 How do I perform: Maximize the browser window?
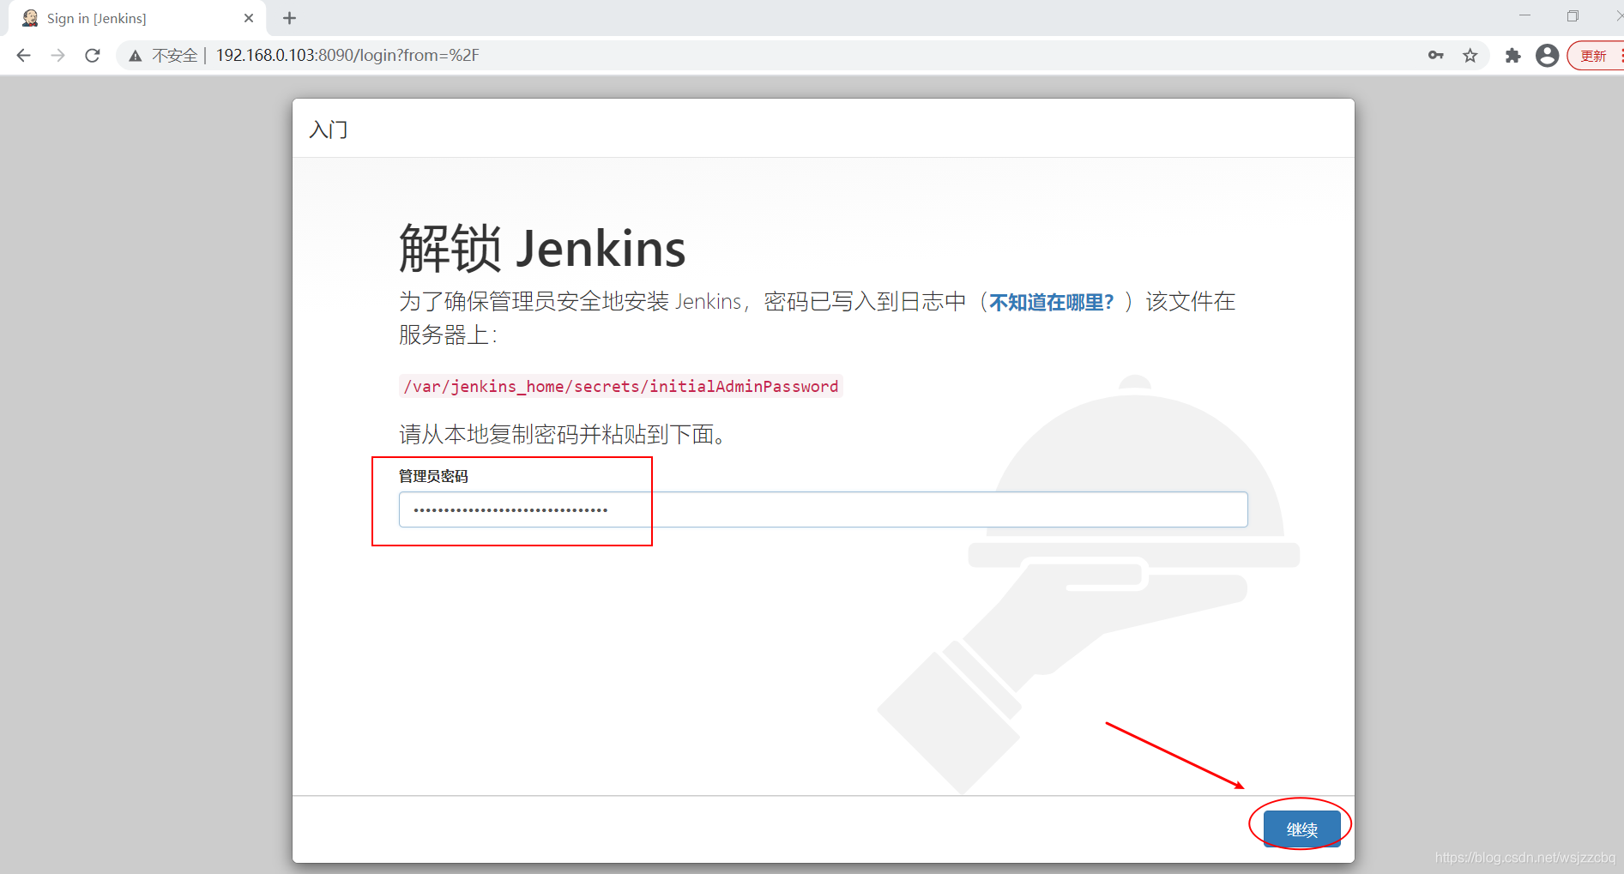[1573, 15]
